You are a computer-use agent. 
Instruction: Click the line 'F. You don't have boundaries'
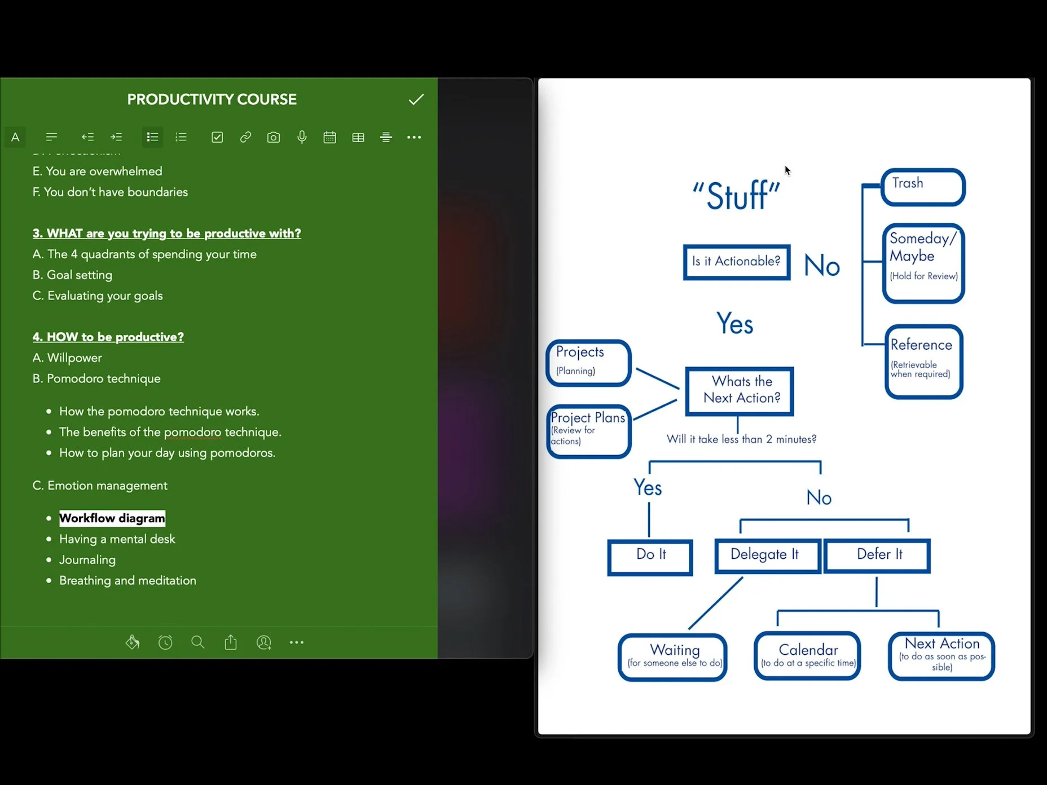[110, 192]
